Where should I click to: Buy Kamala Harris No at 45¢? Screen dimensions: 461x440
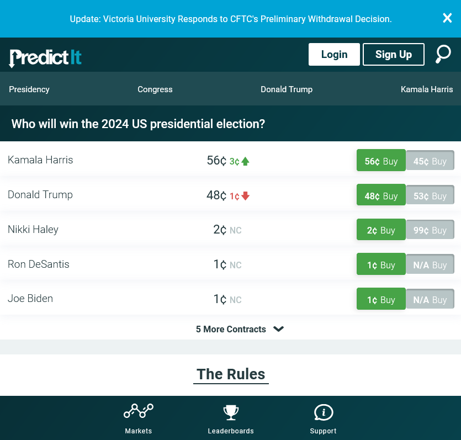(430, 160)
